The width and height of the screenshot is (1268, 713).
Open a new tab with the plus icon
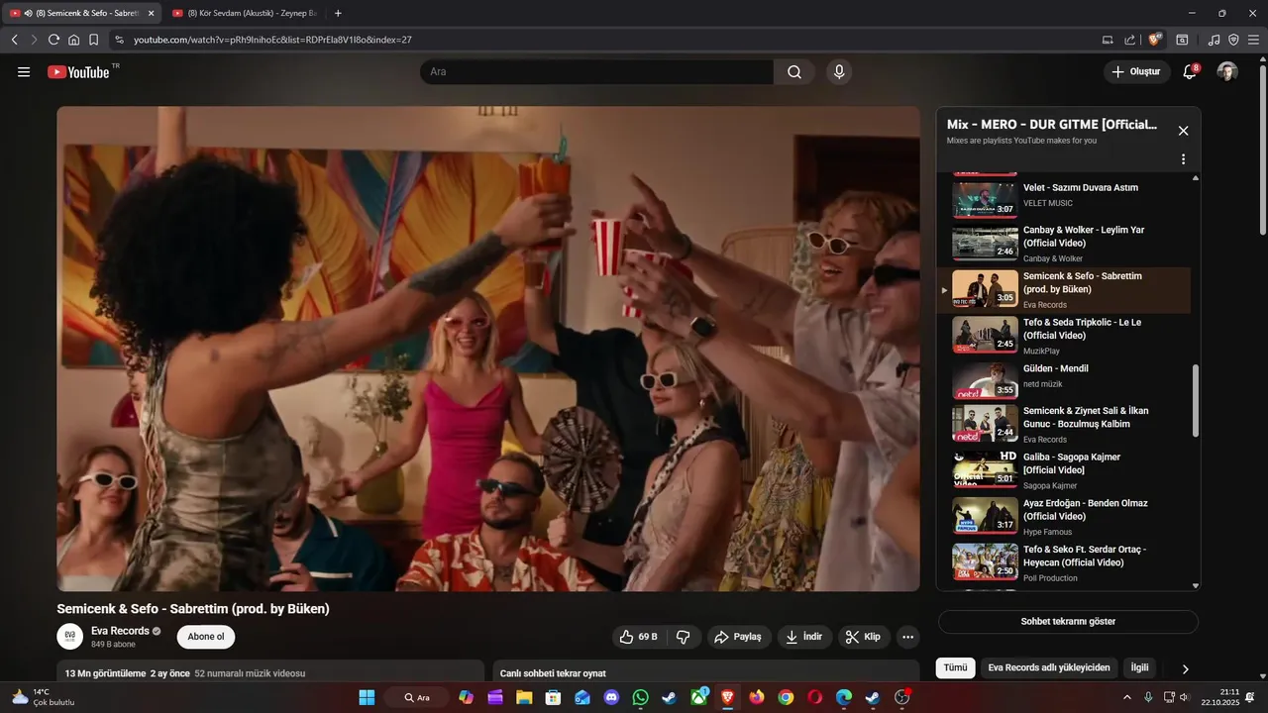338,13
